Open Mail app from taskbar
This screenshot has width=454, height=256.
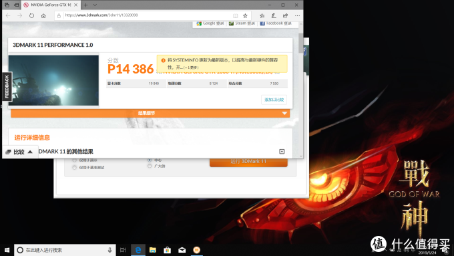182,250
